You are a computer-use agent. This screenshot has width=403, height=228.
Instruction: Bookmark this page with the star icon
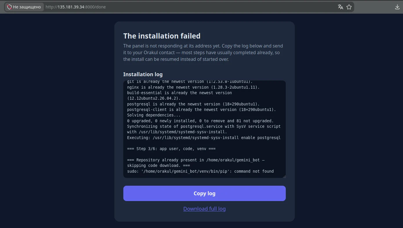tap(349, 7)
